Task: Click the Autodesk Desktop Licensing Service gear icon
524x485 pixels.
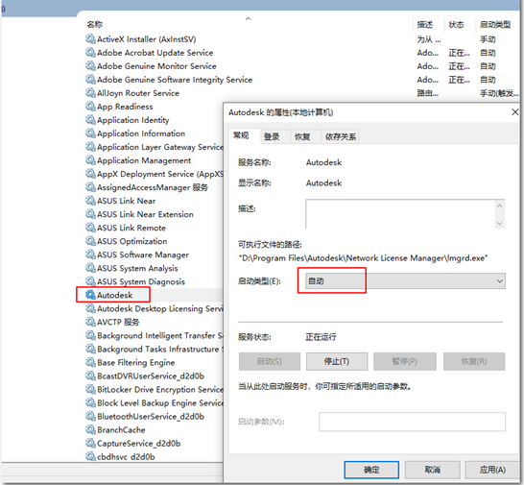Action: tap(90, 308)
